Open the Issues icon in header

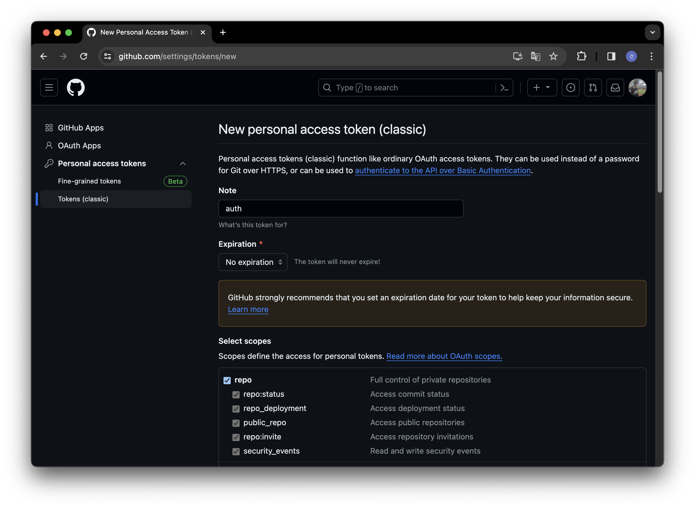(570, 88)
